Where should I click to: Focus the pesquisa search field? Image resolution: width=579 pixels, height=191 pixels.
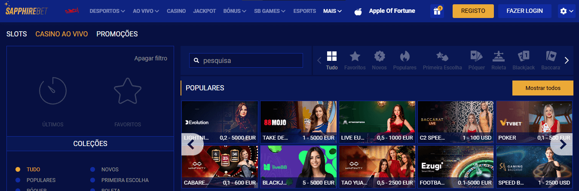coord(246,61)
